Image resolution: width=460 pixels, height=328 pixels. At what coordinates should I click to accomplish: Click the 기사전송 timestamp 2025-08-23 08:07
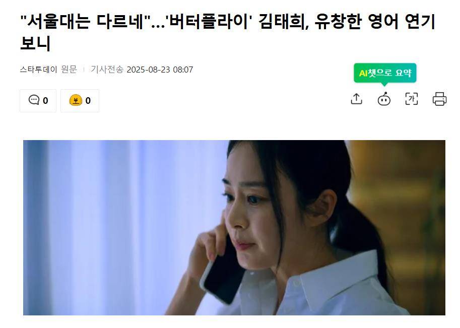(x=160, y=70)
